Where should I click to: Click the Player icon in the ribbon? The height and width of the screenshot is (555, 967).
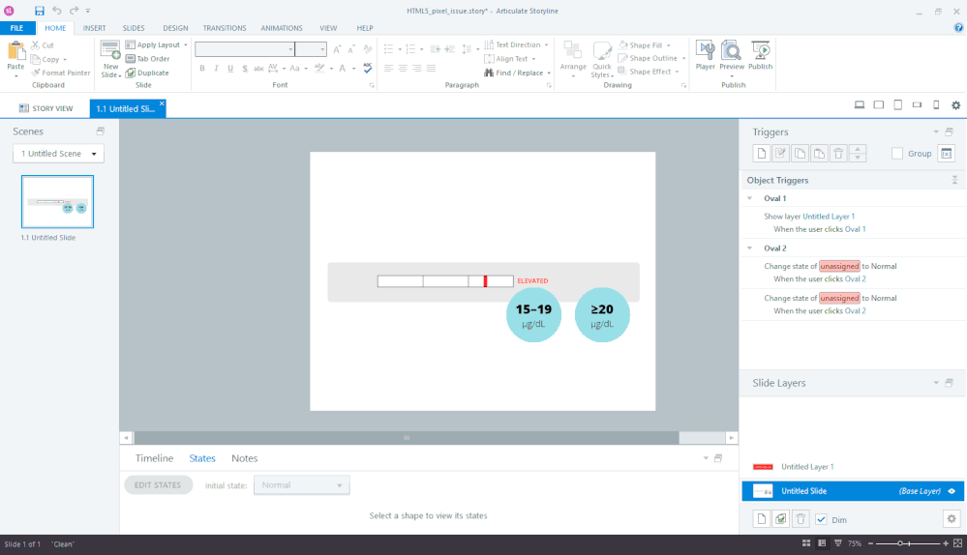[x=705, y=54]
